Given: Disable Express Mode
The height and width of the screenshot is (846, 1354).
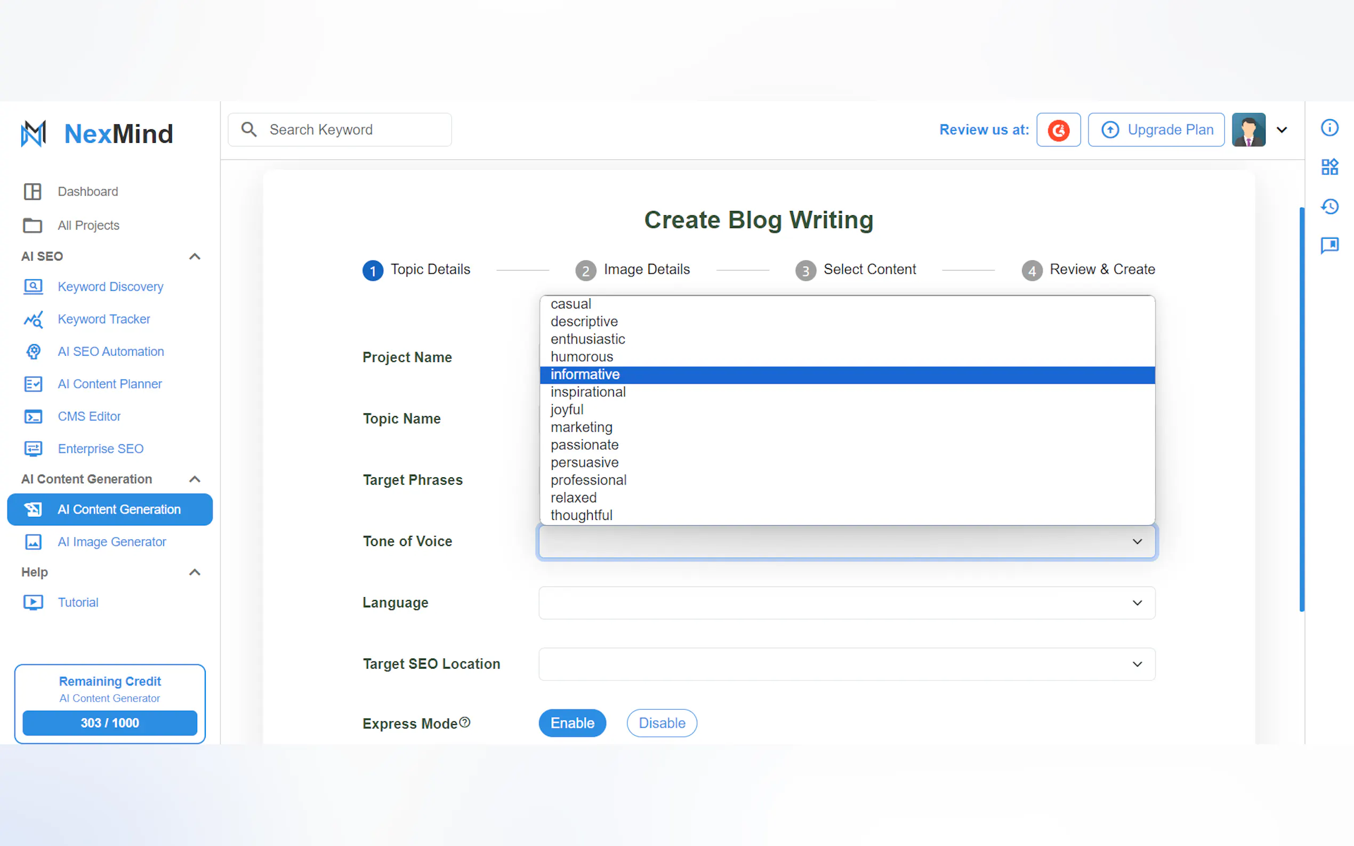Looking at the screenshot, I should coord(662,723).
